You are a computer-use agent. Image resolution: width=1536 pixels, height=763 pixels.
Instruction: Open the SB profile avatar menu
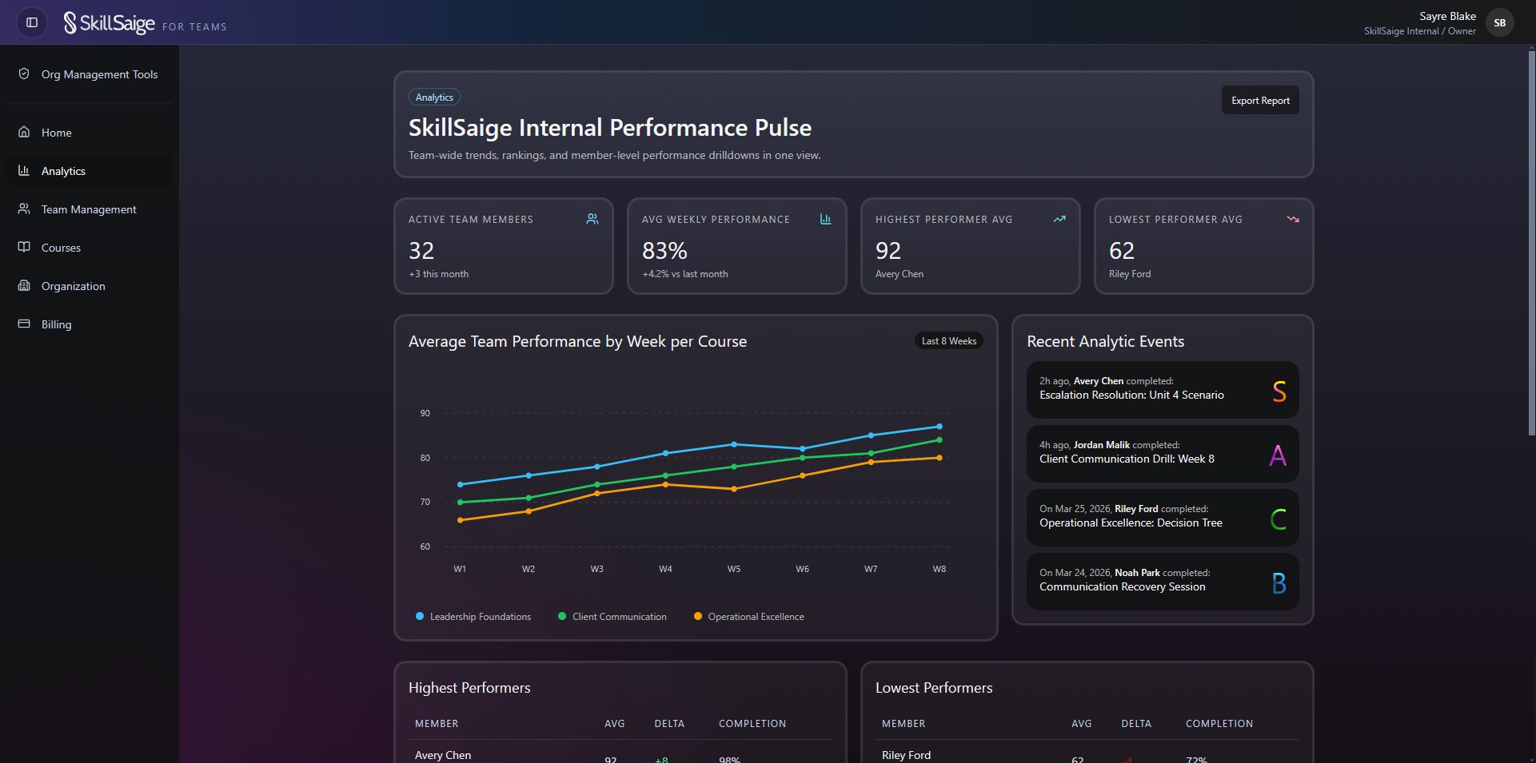[x=1500, y=22]
